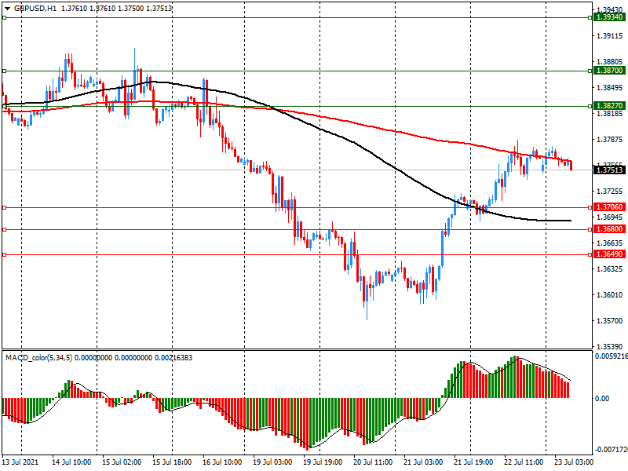Select the 1.37060 red level price tag

coord(610,207)
